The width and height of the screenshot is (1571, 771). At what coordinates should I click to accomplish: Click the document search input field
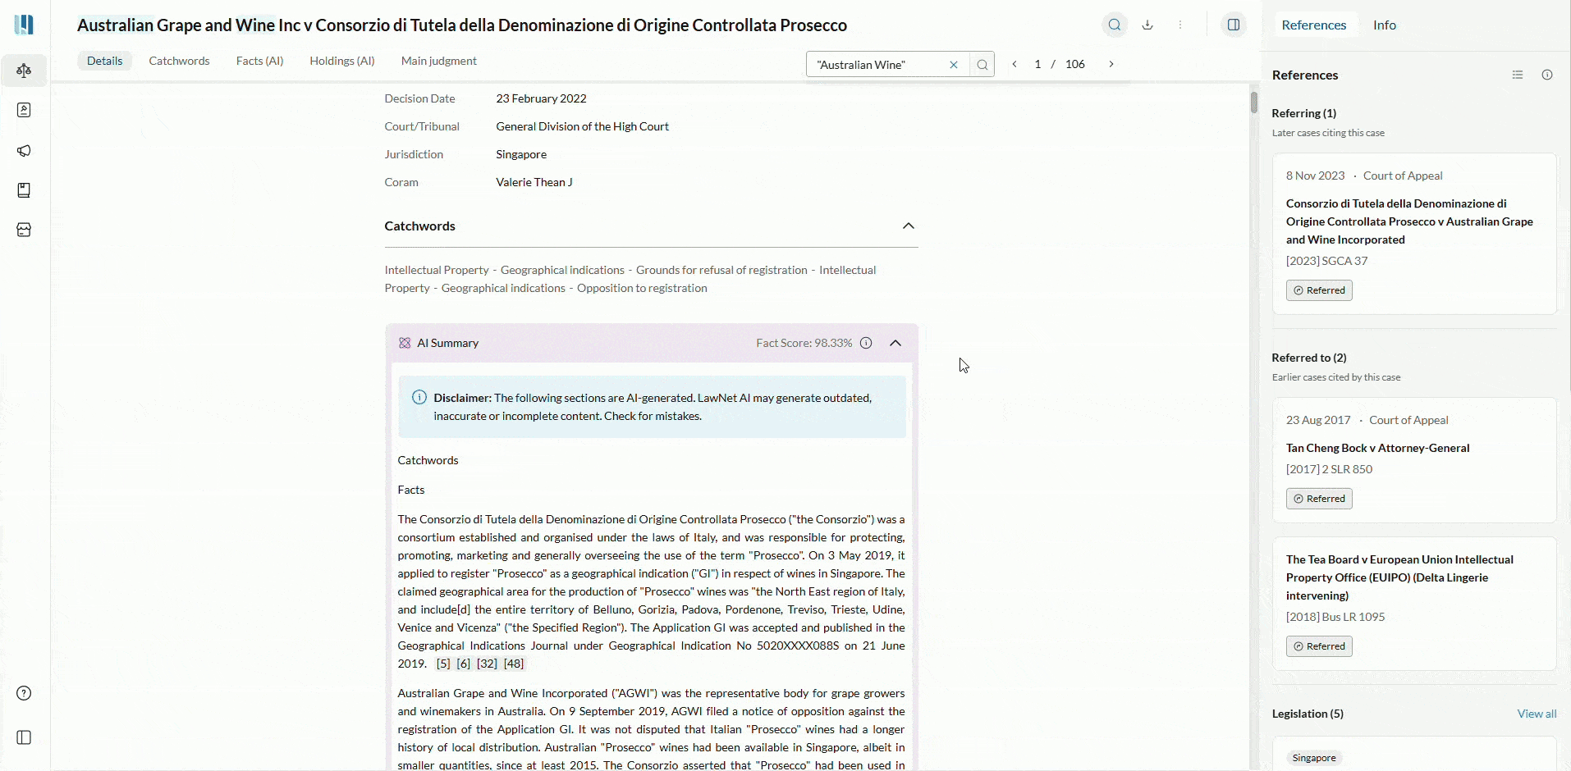pos(874,65)
